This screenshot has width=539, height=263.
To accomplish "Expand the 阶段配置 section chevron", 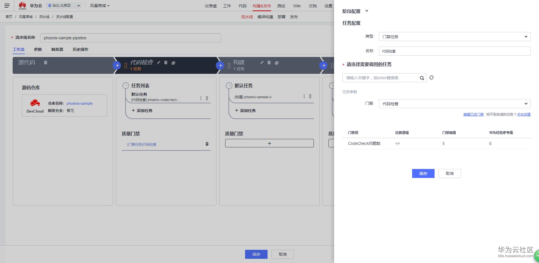I will click(366, 11).
